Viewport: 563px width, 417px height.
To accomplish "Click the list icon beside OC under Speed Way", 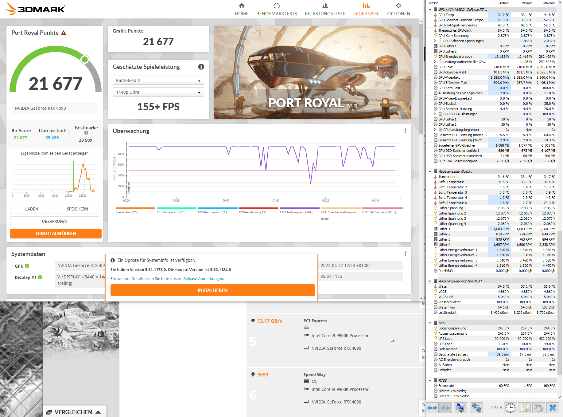I will click(306, 381).
